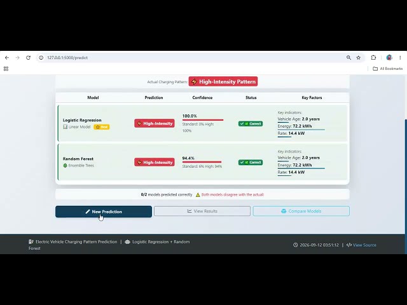Image resolution: width=407 pixels, height=305 pixels.
Task: Open the apps grid icon in the bookmarks bar
Action: coord(6,69)
